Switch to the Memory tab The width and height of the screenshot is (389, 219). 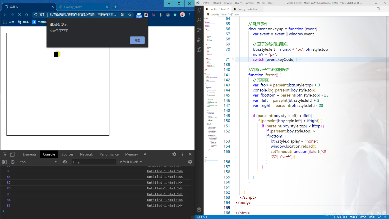coord(131,154)
